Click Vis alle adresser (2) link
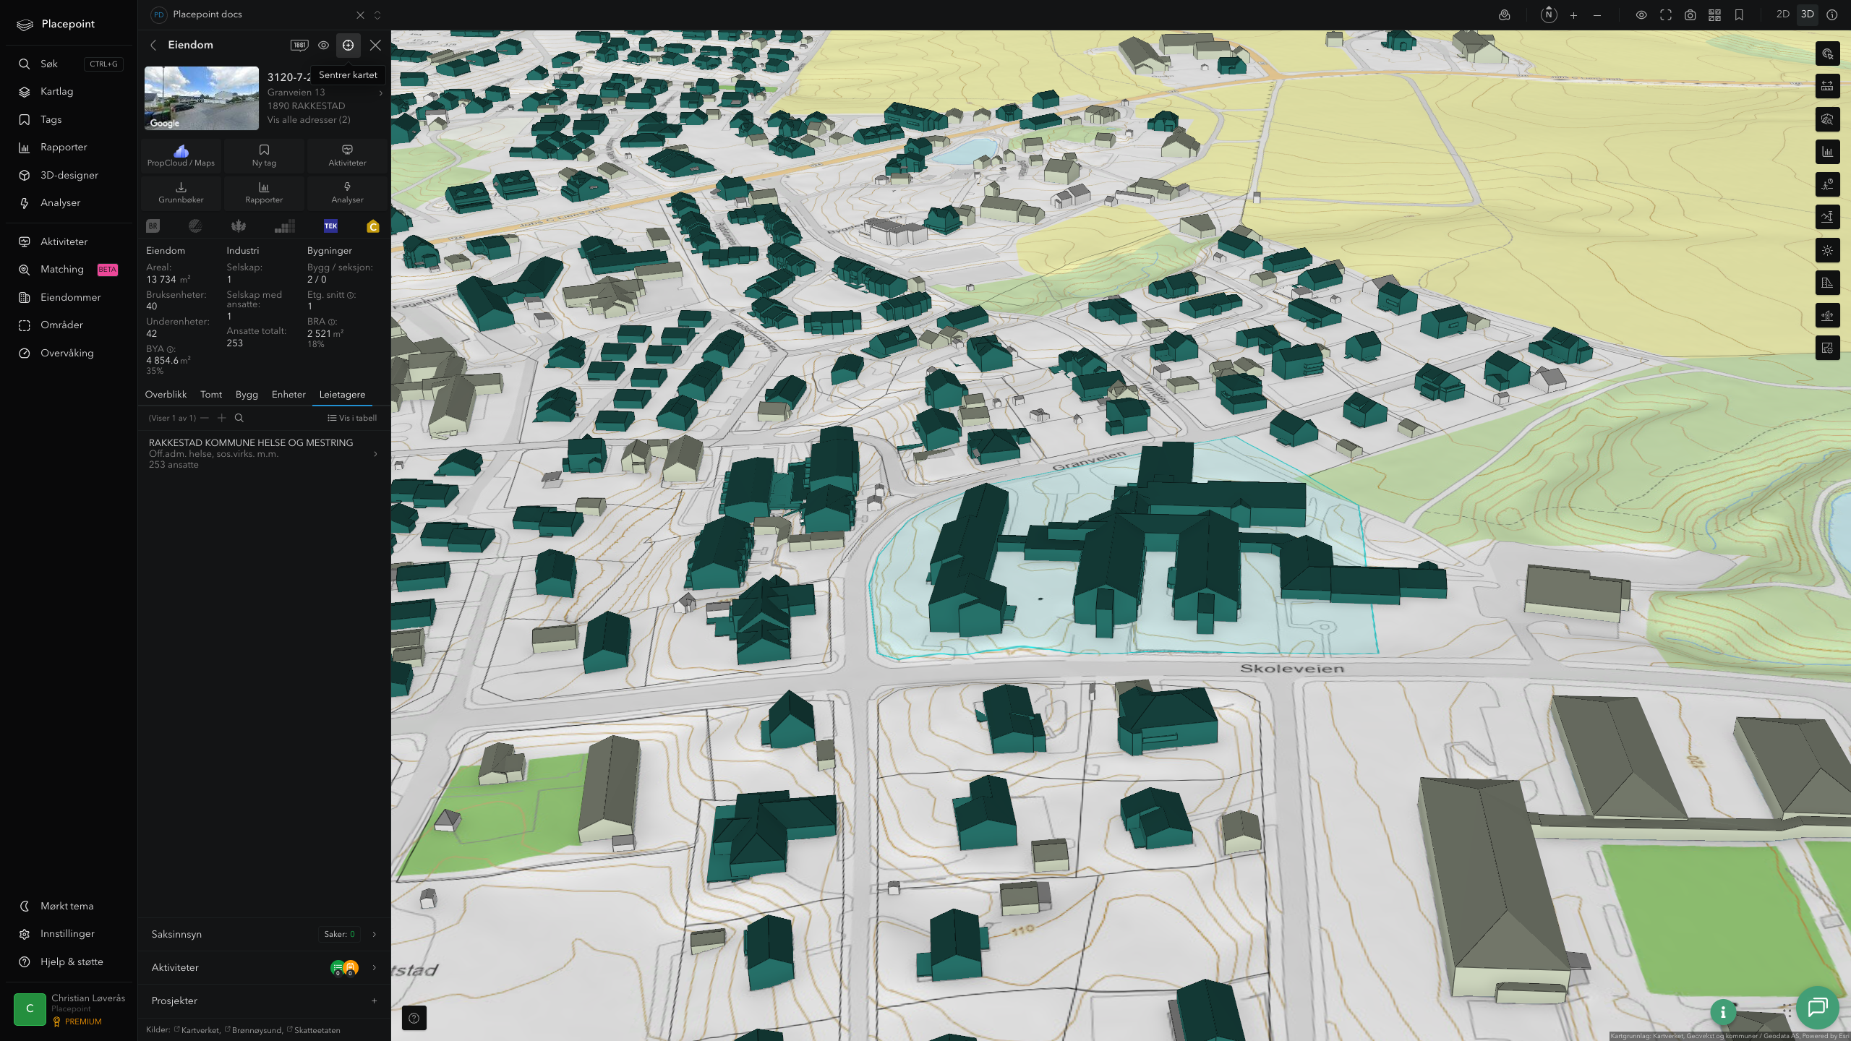Screen dimensions: 1851x1041 pos(309,120)
